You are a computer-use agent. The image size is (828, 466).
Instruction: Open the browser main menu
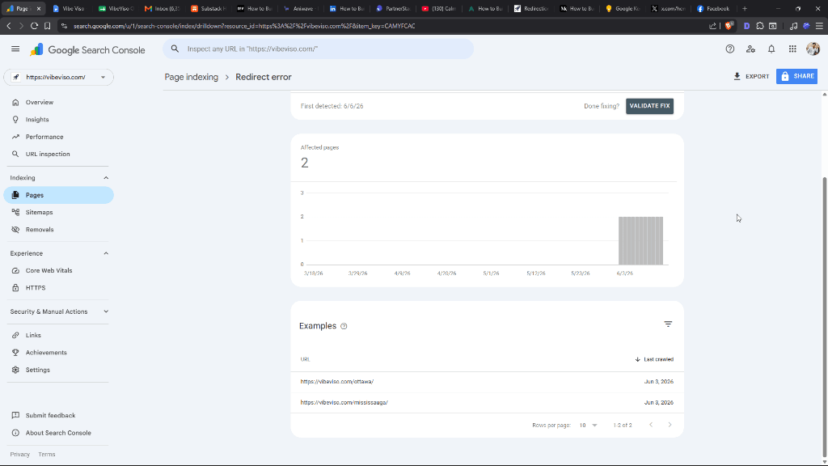(819, 26)
